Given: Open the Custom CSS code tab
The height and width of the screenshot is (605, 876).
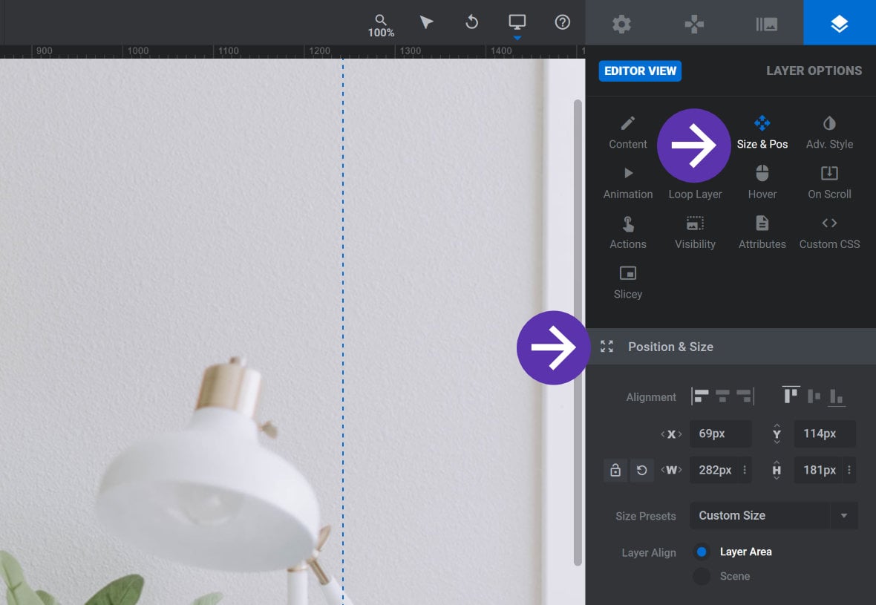Looking at the screenshot, I should click(829, 232).
